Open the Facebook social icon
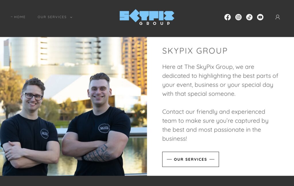Screen dimensions: 294x186 pyautogui.click(x=227, y=17)
